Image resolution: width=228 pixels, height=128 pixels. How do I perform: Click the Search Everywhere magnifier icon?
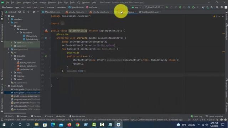(217, 7)
